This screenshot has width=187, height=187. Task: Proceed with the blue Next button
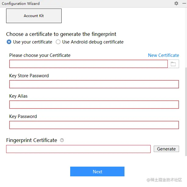point(97,171)
